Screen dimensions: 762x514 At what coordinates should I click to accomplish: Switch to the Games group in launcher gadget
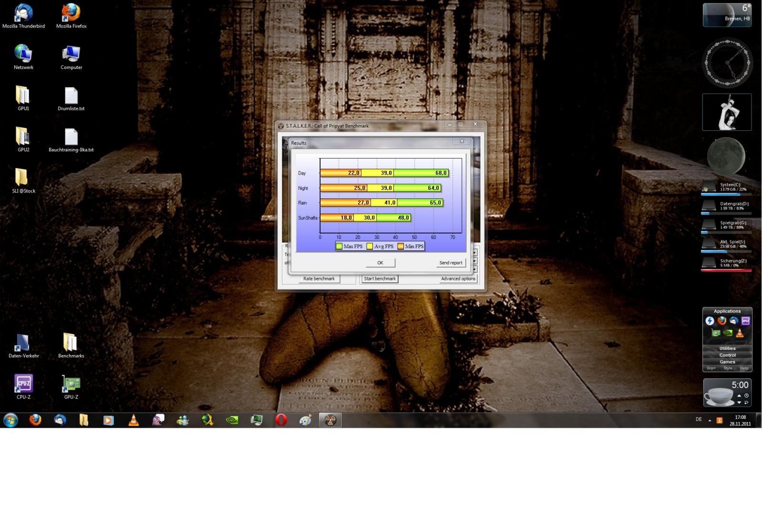coord(727,362)
